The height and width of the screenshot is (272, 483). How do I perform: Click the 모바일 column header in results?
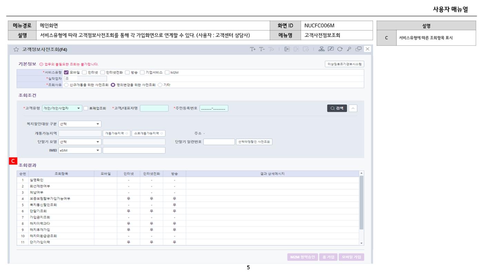pyautogui.click(x=106, y=173)
